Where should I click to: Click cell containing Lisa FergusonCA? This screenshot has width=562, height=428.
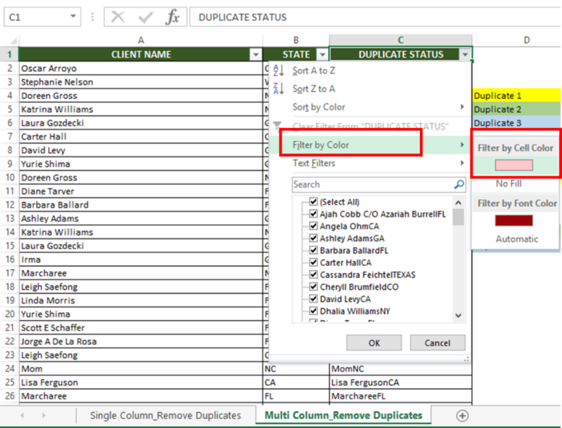[x=400, y=382]
